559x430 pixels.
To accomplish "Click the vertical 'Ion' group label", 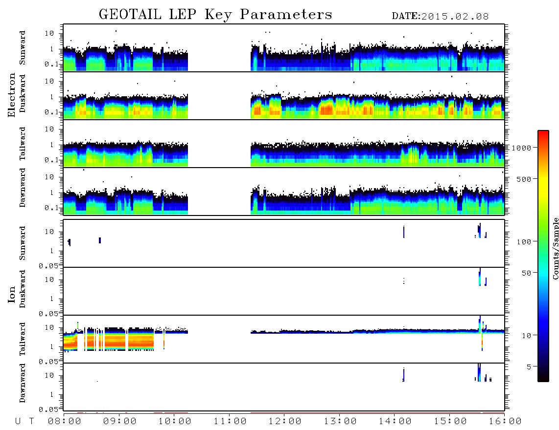I will pyautogui.click(x=11, y=294).
